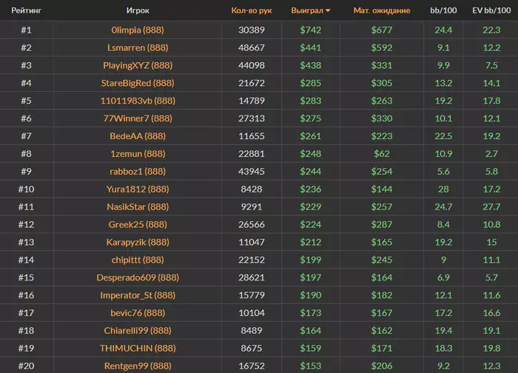Open player 1zemun (888) profile
The height and width of the screenshot is (373, 518).
click(138, 154)
